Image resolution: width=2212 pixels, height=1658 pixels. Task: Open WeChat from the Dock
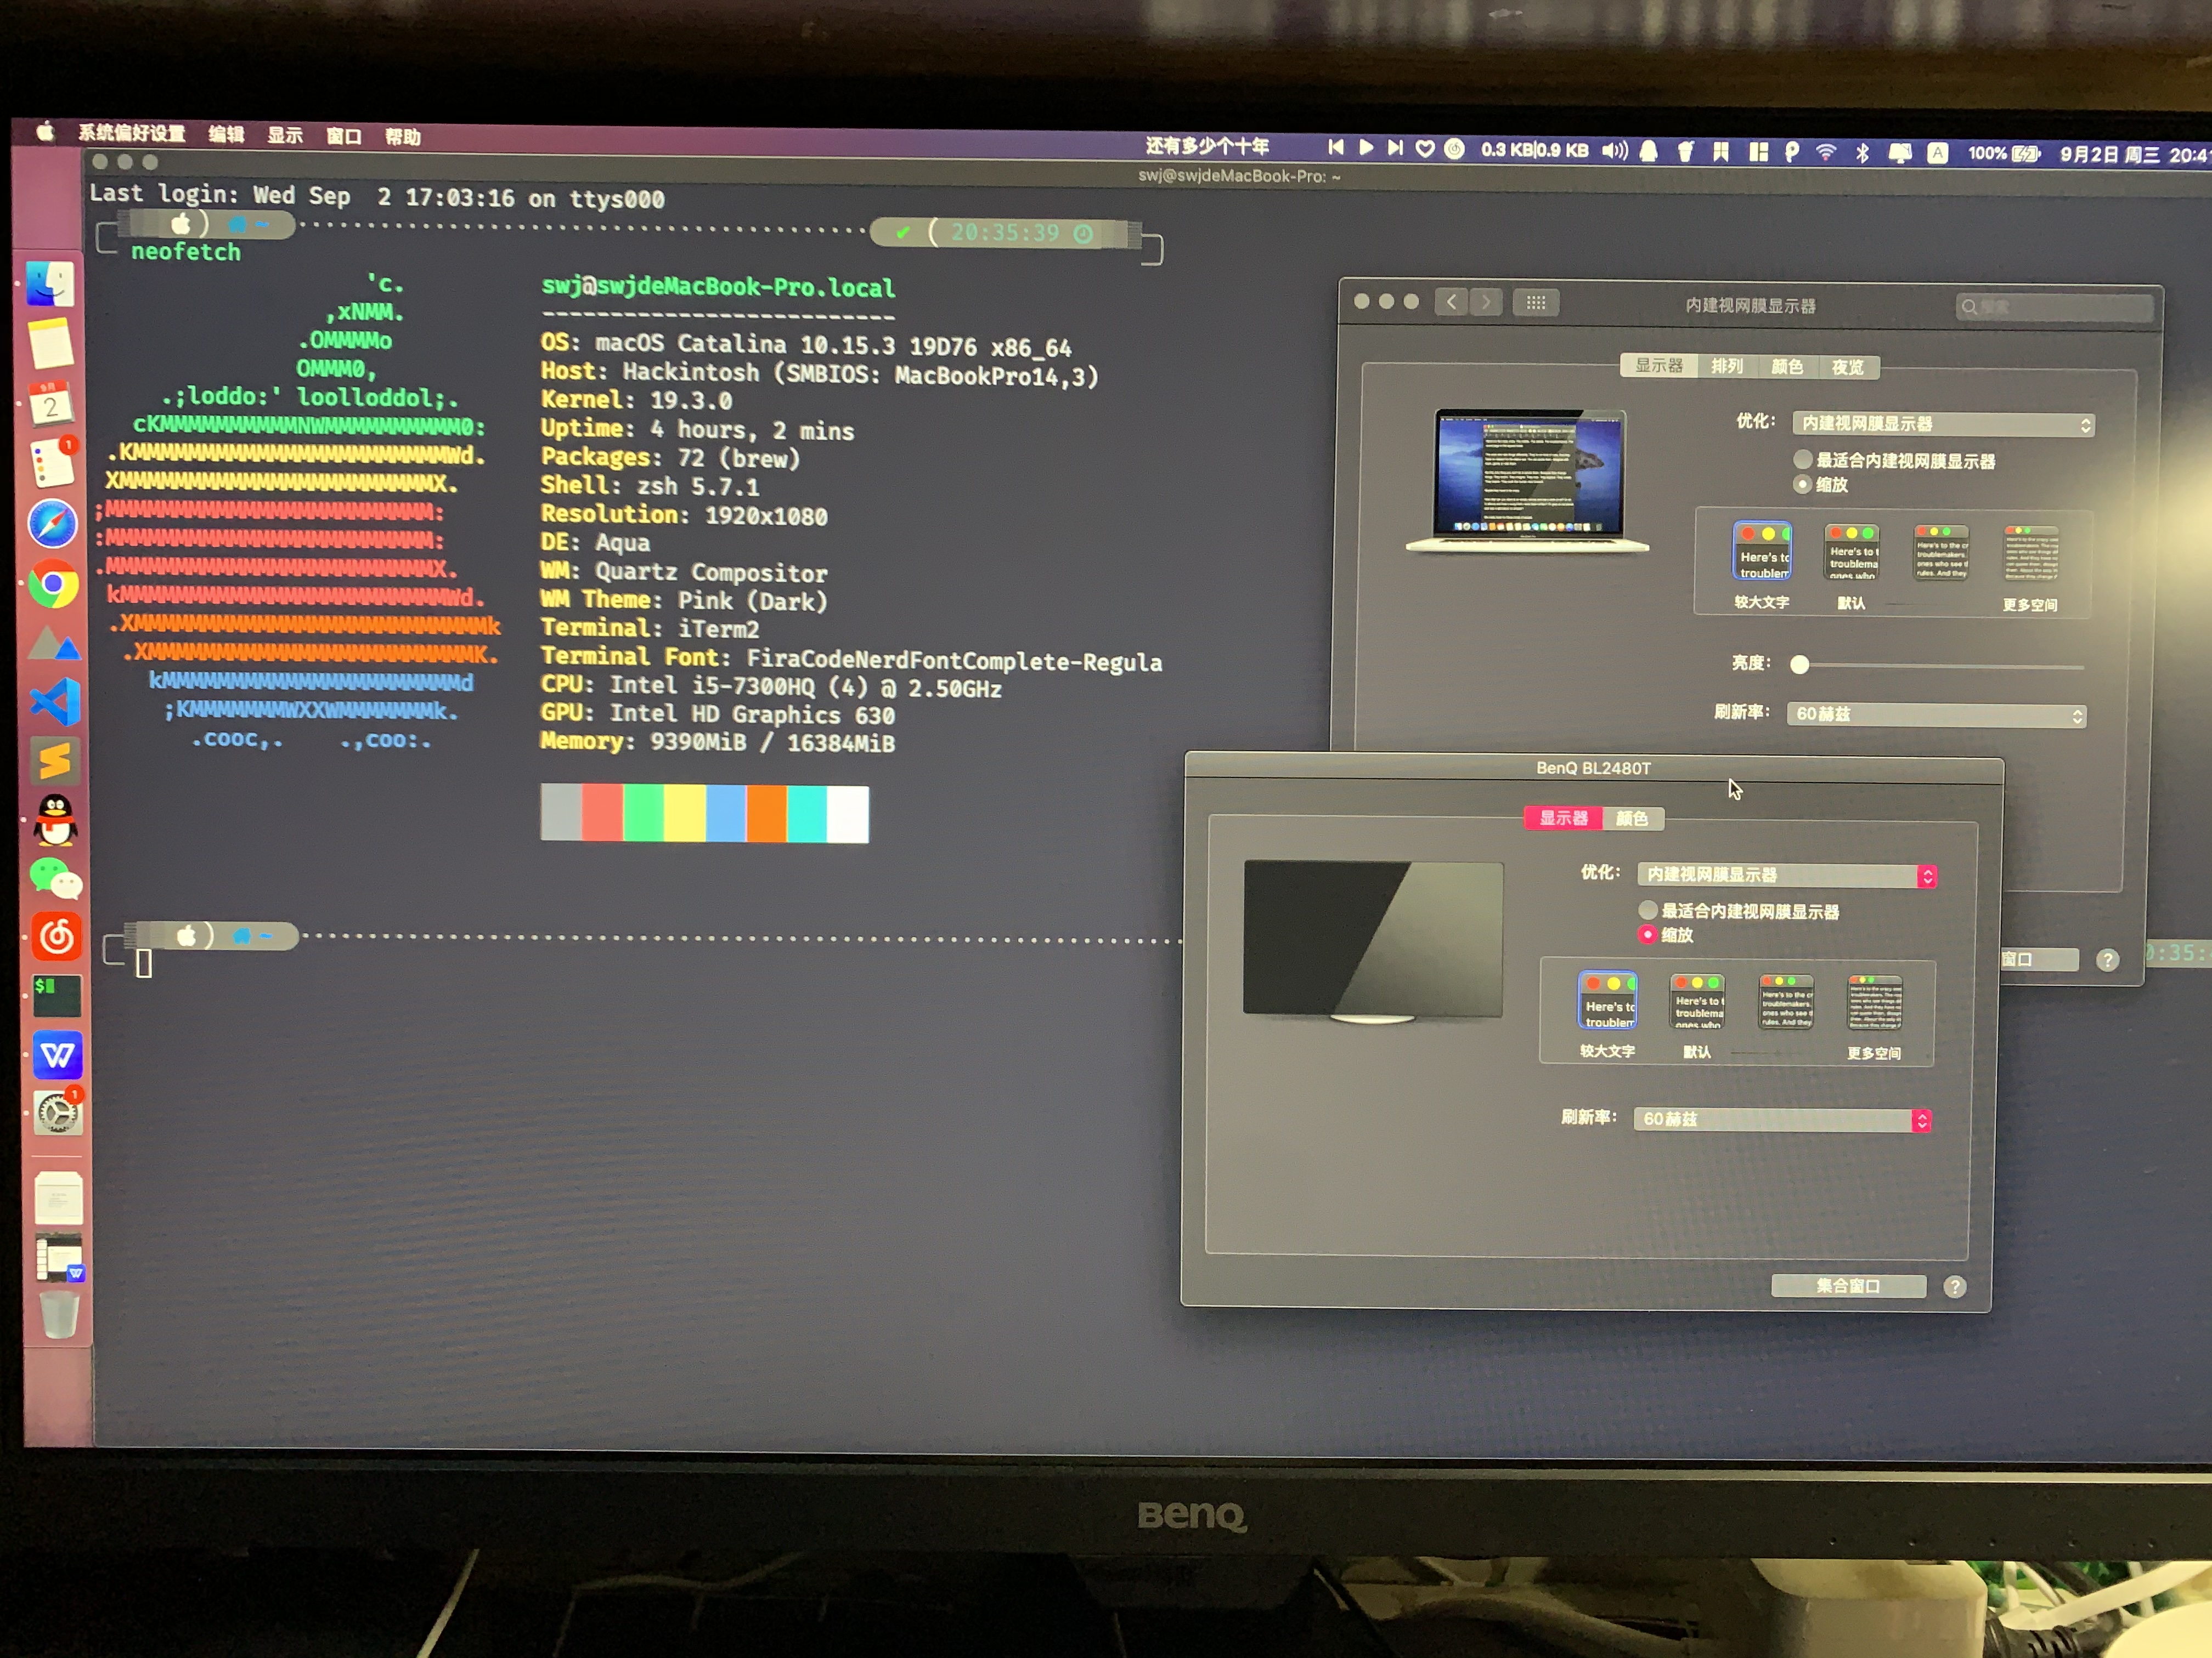pyautogui.click(x=56, y=878)
